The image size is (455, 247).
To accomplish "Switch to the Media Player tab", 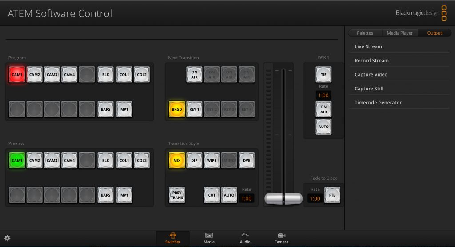I will (x=399, y=33).
